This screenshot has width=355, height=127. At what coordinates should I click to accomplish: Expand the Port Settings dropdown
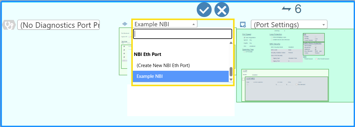pos(289,24)
